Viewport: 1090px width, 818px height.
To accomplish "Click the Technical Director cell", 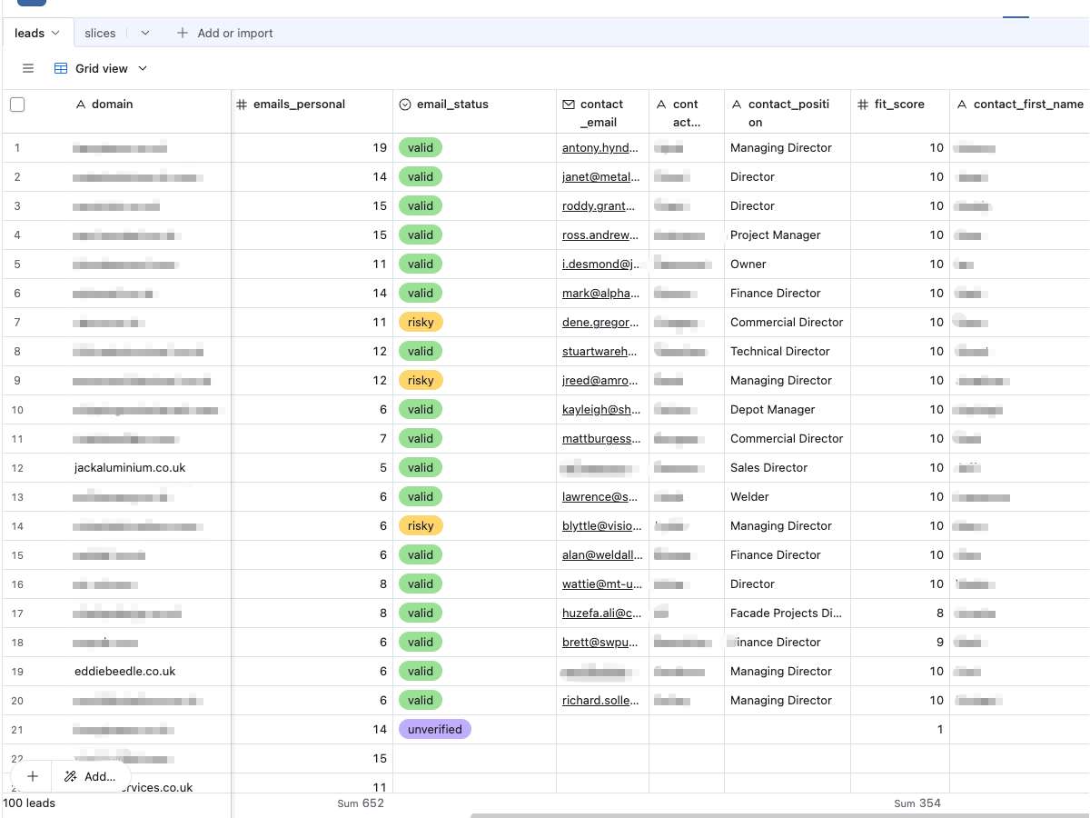I will coord(788,351).
